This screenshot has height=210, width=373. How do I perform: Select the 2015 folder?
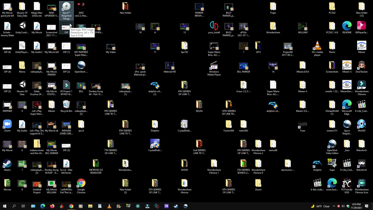(258, 48)
